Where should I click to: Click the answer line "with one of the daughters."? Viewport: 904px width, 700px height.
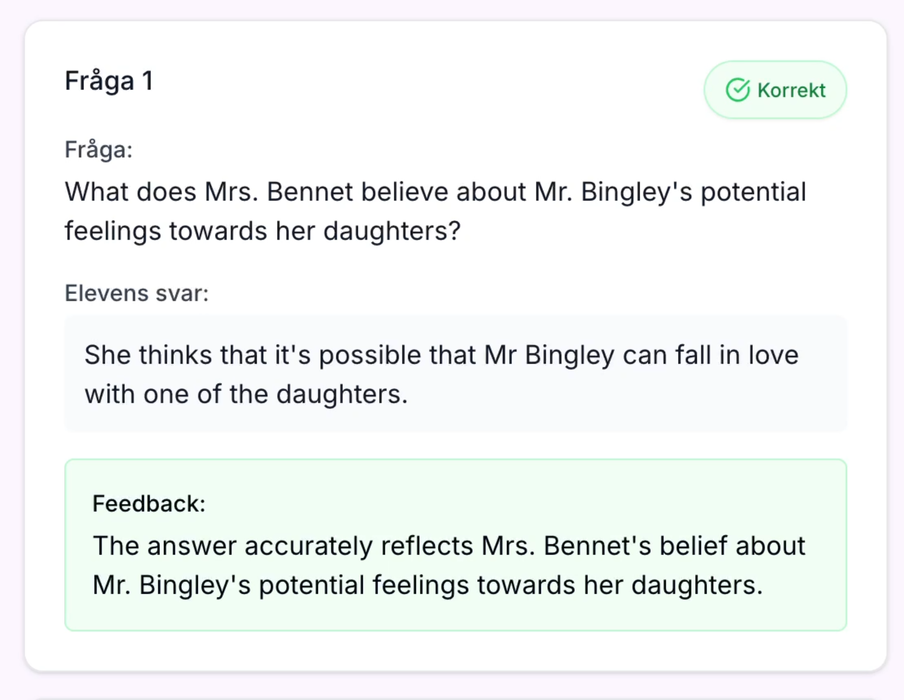click(x=246, y=394)
